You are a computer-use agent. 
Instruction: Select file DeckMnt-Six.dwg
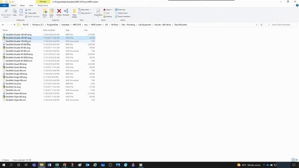pyautogui.click(x=13, y=87)
